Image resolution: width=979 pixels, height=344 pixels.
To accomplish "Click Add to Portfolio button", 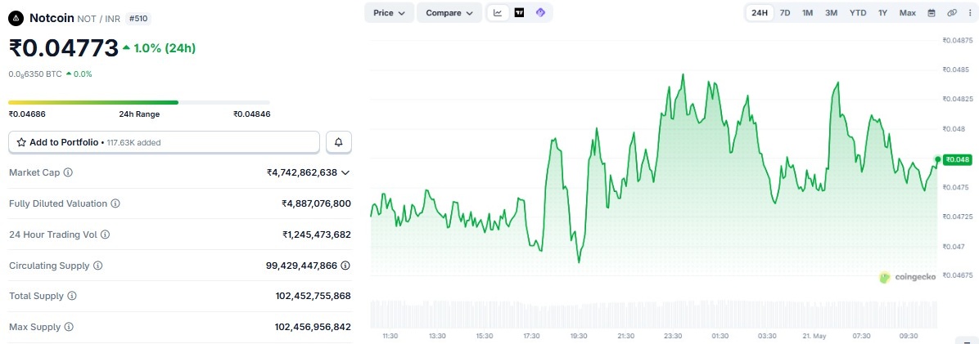I will pyautogui.click(x=165, y=143).
